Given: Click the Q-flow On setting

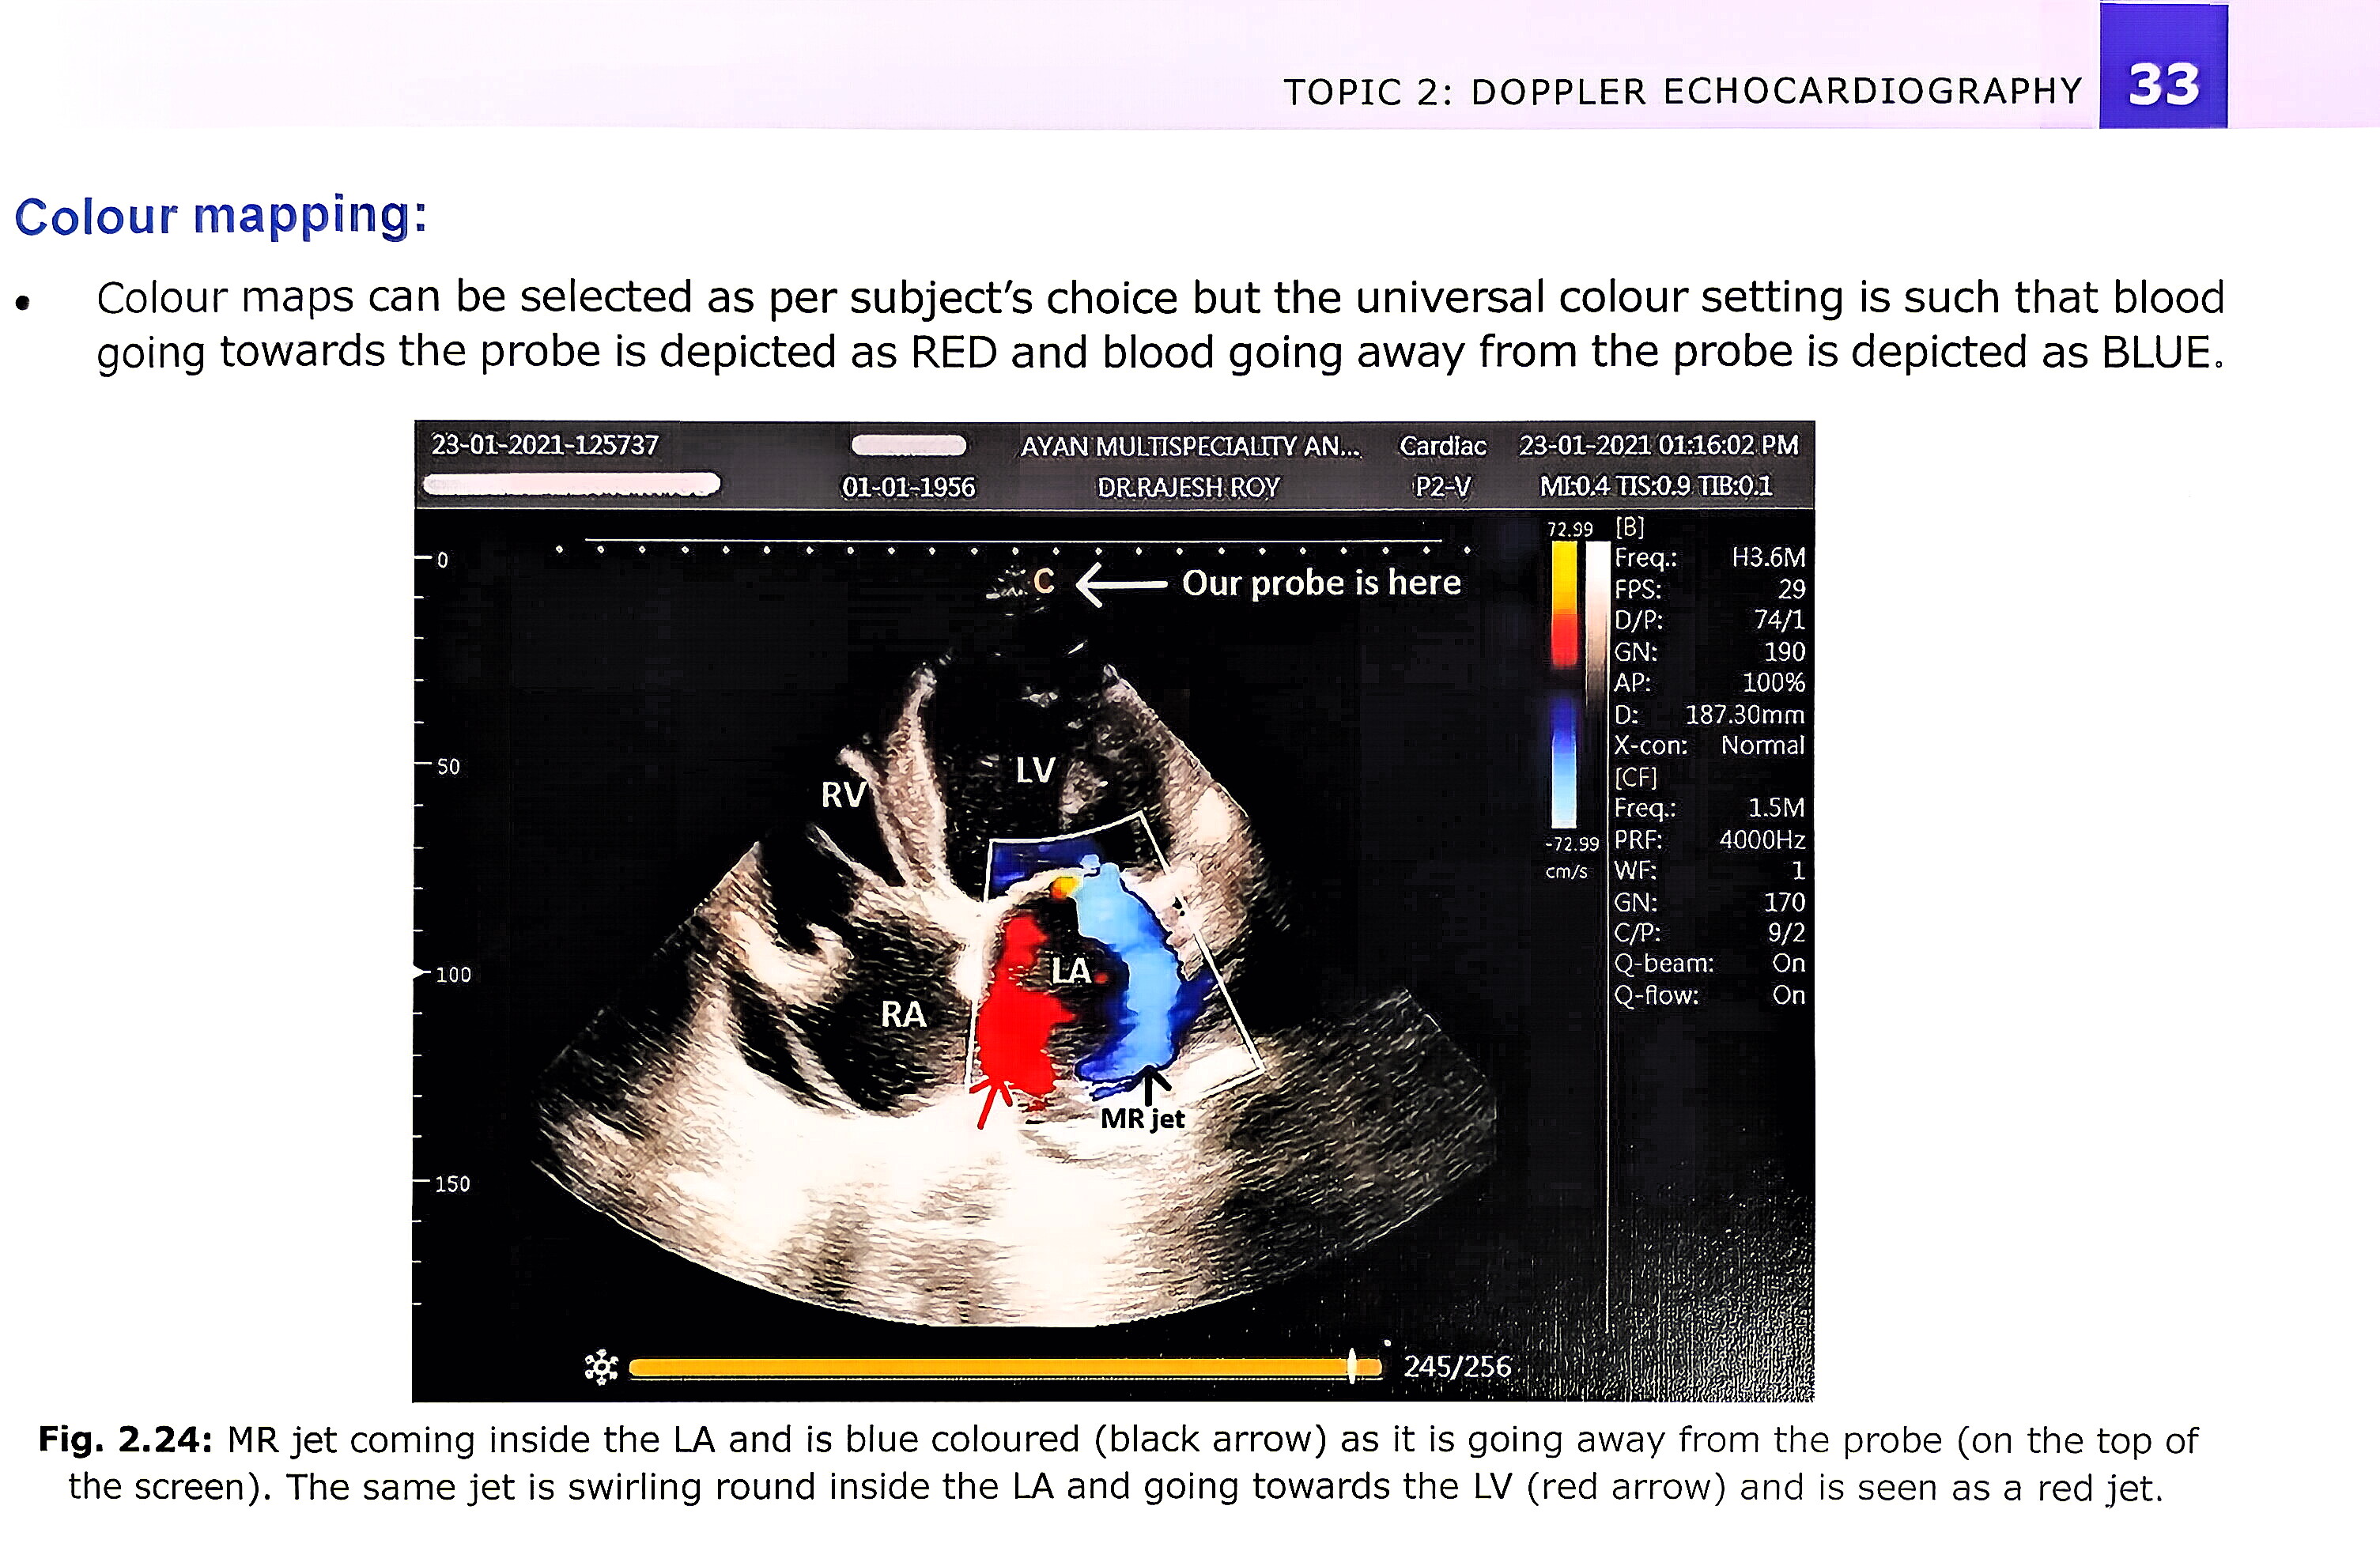Looking at the screenshot, I should (1788, 995).
